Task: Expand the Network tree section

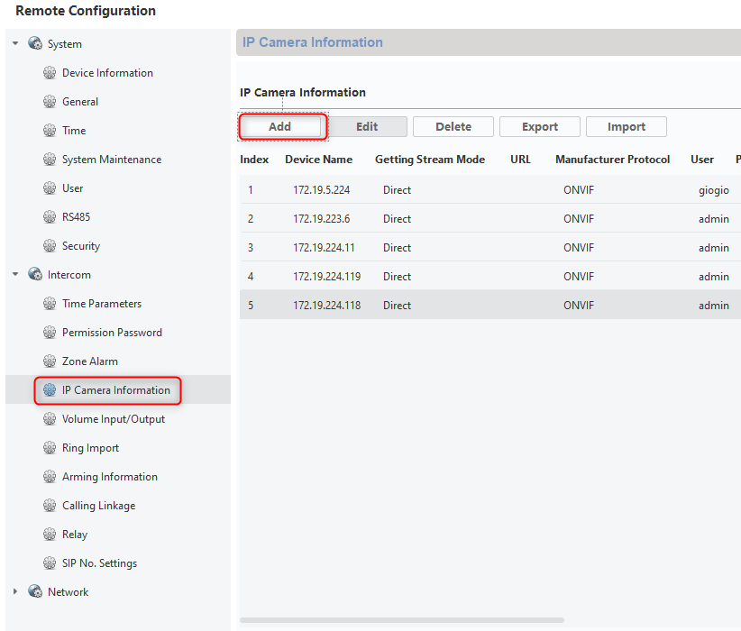Action: click(15, 591)
